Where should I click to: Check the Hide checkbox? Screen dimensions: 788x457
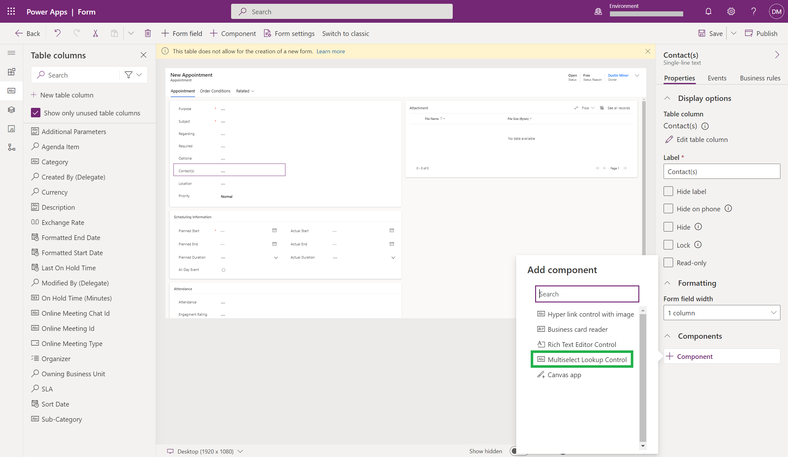pyautogui.click(x=668, y=227)
